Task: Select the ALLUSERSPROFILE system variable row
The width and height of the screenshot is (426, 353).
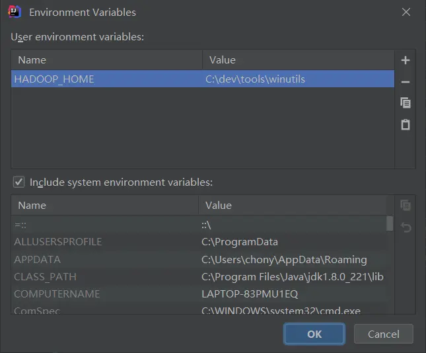Action: coord(199,242)
